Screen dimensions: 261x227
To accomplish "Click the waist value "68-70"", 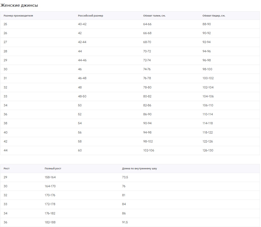I will (147, 42).
